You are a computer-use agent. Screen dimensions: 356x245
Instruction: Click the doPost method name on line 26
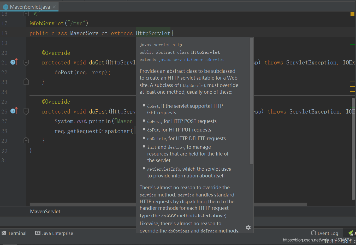click(98, 112)
